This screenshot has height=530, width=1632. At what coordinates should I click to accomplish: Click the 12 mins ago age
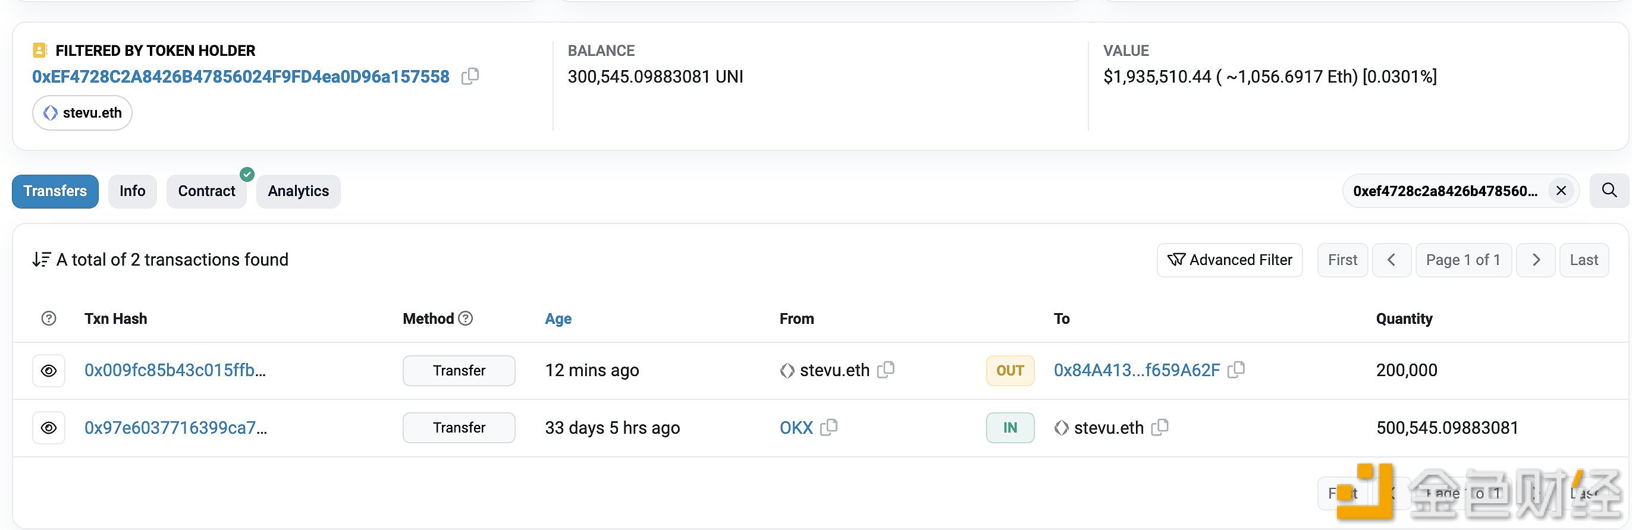pyautogui.click(x=592, y=370)
